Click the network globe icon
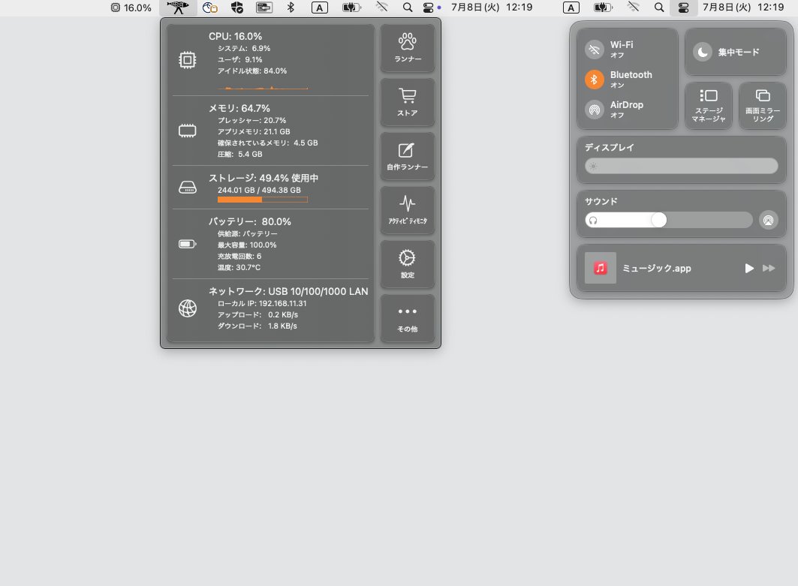 pyautogui.click(x=187, y=308)
